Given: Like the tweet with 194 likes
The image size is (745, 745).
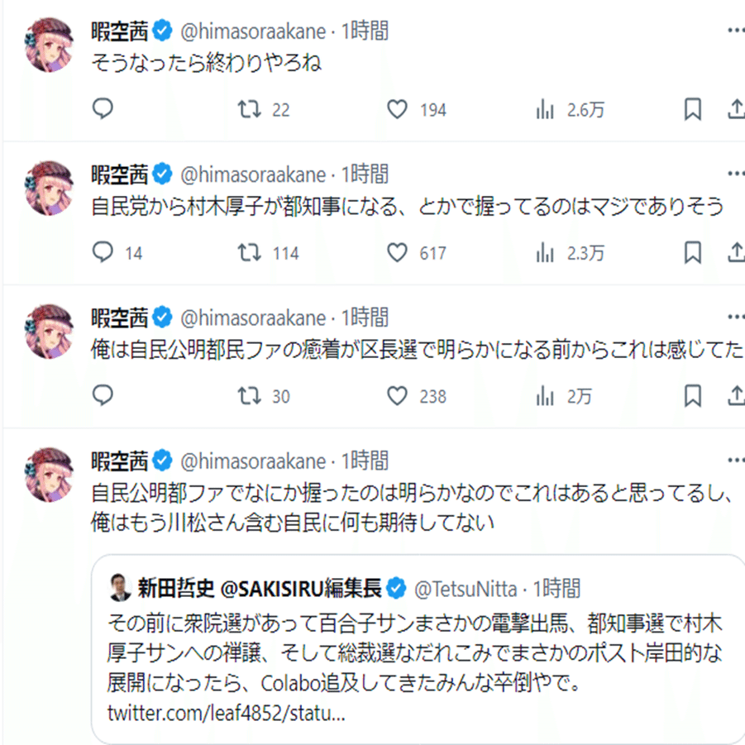Looking at the screenshot, I should coord(398,110).
